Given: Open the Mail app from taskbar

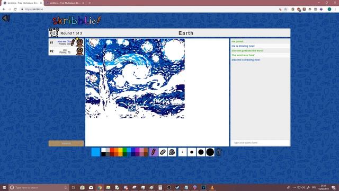Looking at the screenshot, I should pos(91,187).
